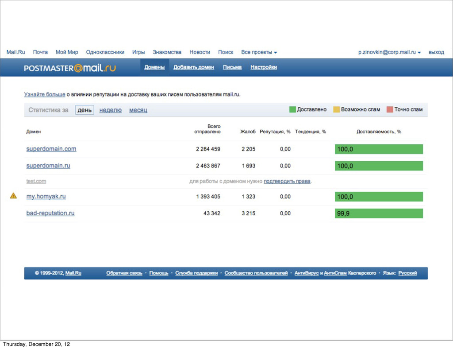
Task: Click the red Точно спам legend swatch
Action: [x=390, y=109]
